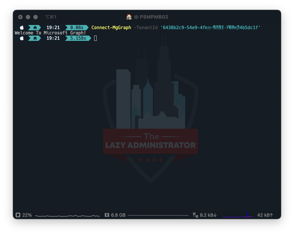Click the Apple logo on the second prompt line
The height and width of the screenshot is (235, 294).
(22, 38)
